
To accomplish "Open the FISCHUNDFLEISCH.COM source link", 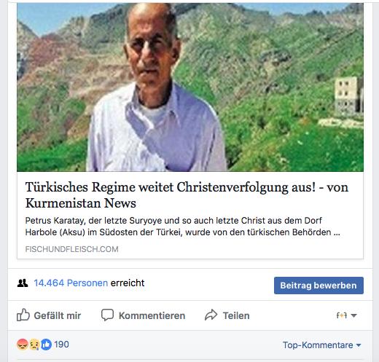I will 72,249.
